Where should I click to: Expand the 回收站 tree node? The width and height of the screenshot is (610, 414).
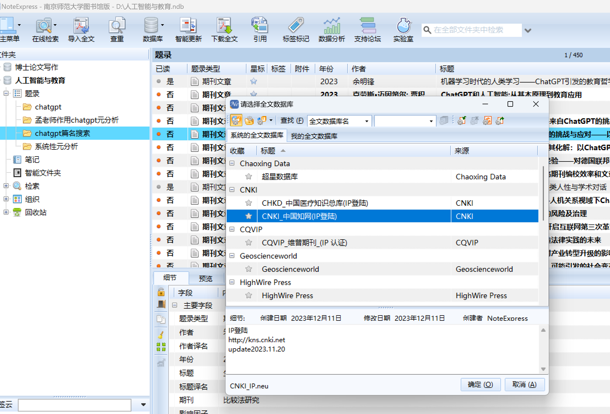pyautogui.click(x=6, y=212)
